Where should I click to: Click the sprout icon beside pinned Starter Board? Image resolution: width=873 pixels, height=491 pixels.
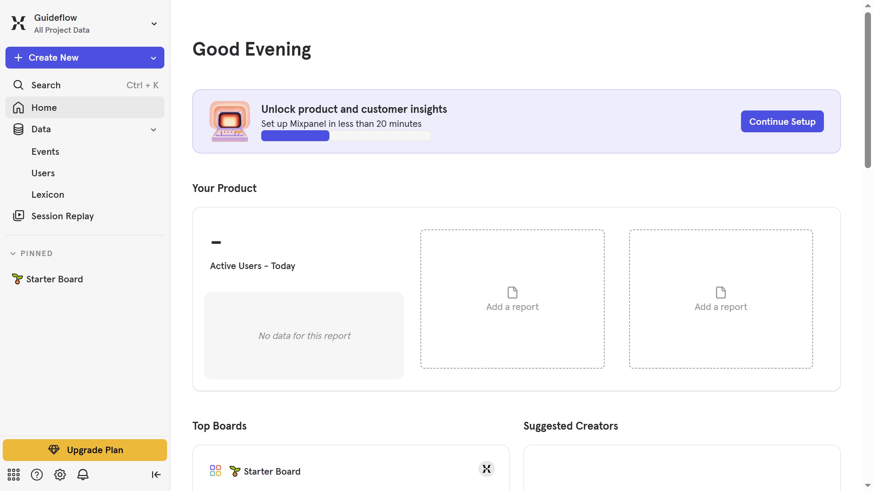coord(17,279)
